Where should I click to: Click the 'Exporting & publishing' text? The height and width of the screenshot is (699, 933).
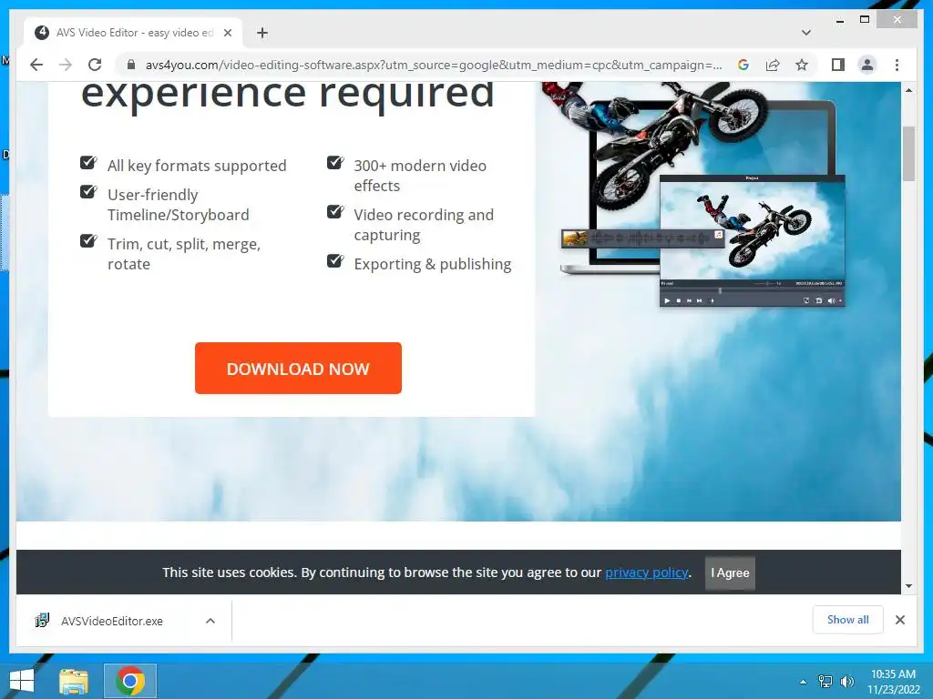click(433, 264)
